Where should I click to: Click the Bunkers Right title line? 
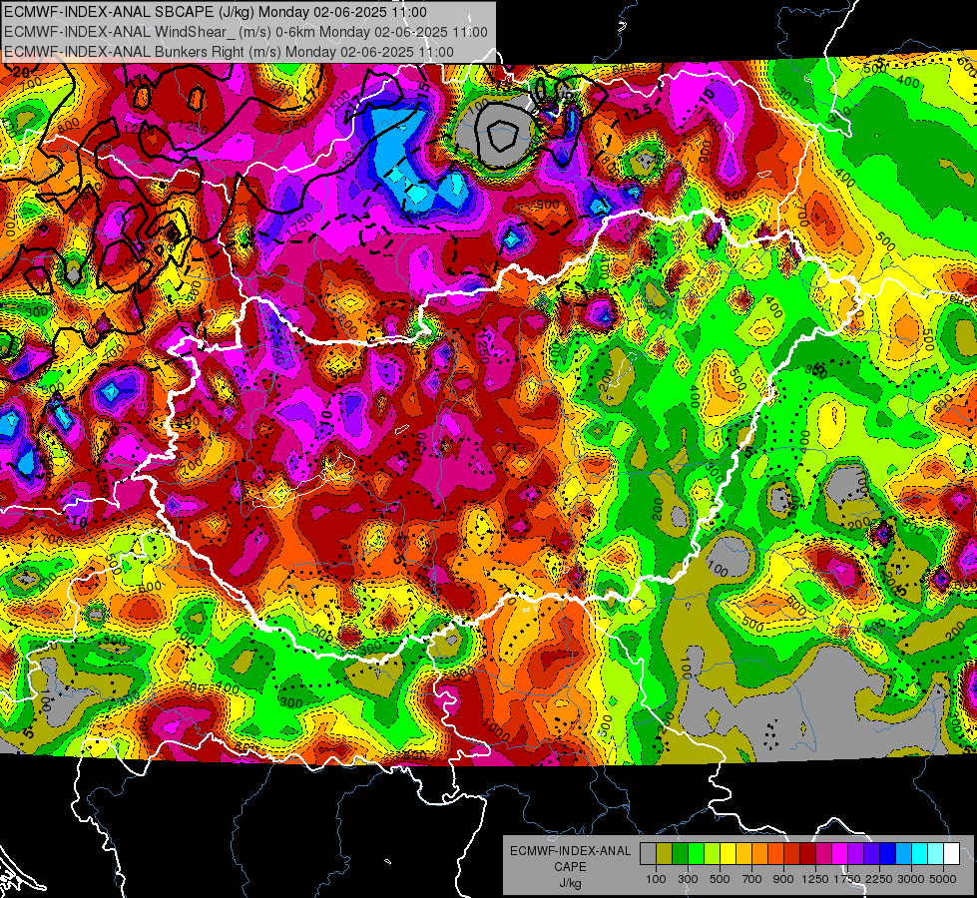click(229, 51)
